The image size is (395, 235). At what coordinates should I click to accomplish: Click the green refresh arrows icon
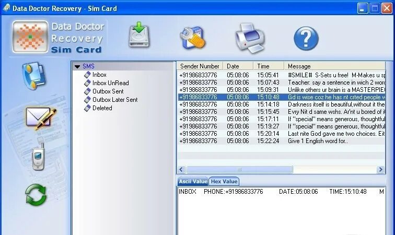tap(36, 194)
